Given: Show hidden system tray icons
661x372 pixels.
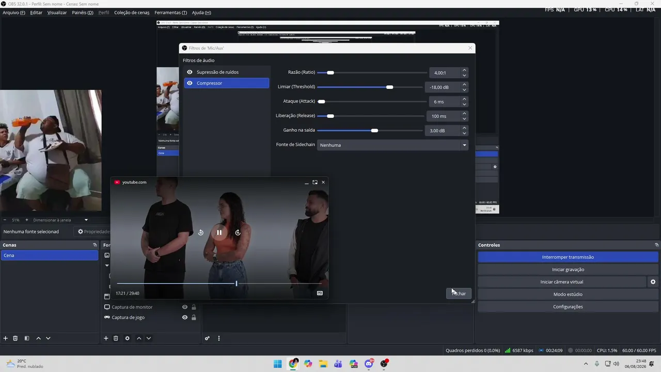Looking at the screenshot, I should (586, 364).
